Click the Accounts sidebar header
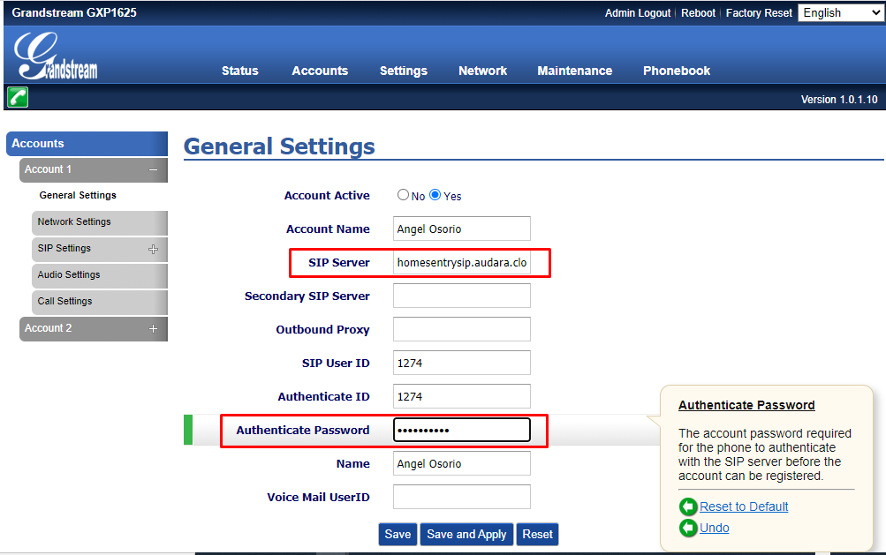This screenshot has height=555, width=886. click(87, 144)
